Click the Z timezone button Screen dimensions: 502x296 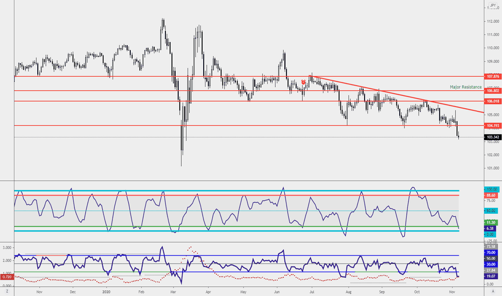tap(6, 292)
